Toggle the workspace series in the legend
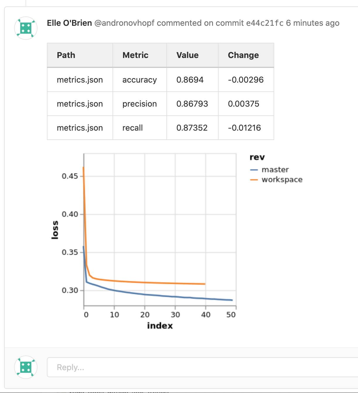 (282, 180)
